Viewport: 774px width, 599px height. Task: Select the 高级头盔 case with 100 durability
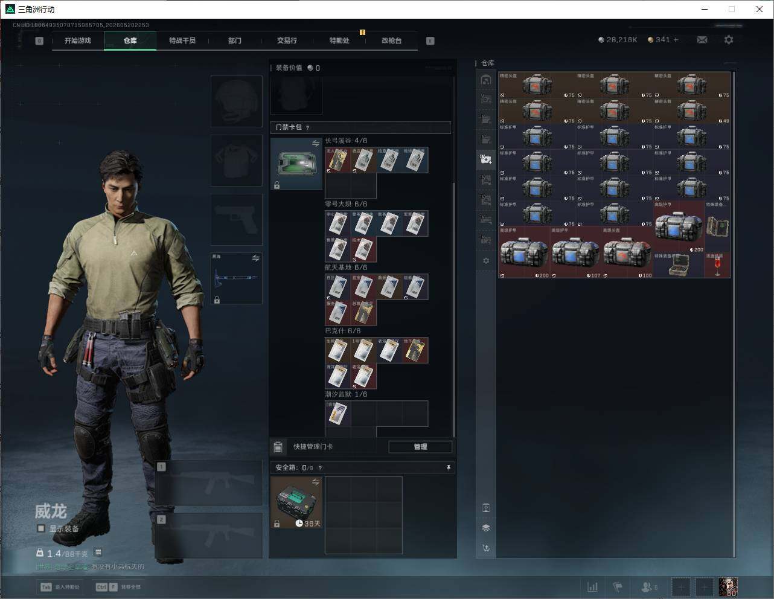point(627,252)
